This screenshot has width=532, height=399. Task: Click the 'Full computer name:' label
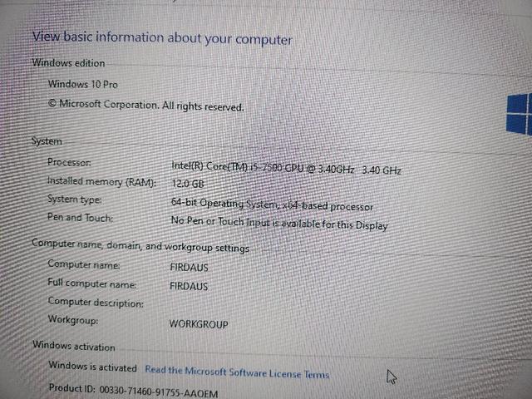click(92, 283)
